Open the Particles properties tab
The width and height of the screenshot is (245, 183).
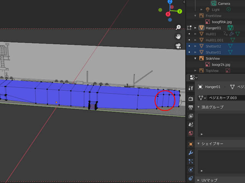coord(191,161)
